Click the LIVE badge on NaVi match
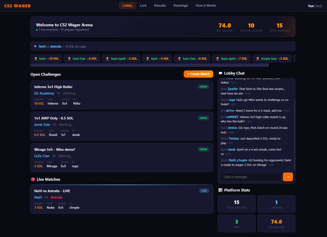Screen dimensions: 327x237 tap(204, 191)
